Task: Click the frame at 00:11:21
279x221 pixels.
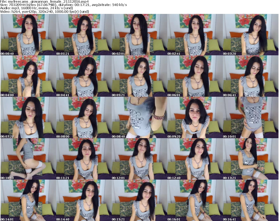Action: pos(84,159)
